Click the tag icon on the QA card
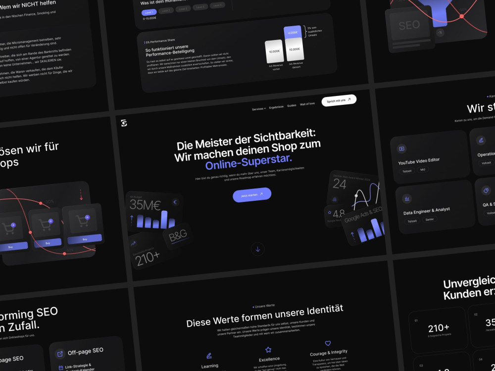 pyautogui.click(x=486, y=190)
